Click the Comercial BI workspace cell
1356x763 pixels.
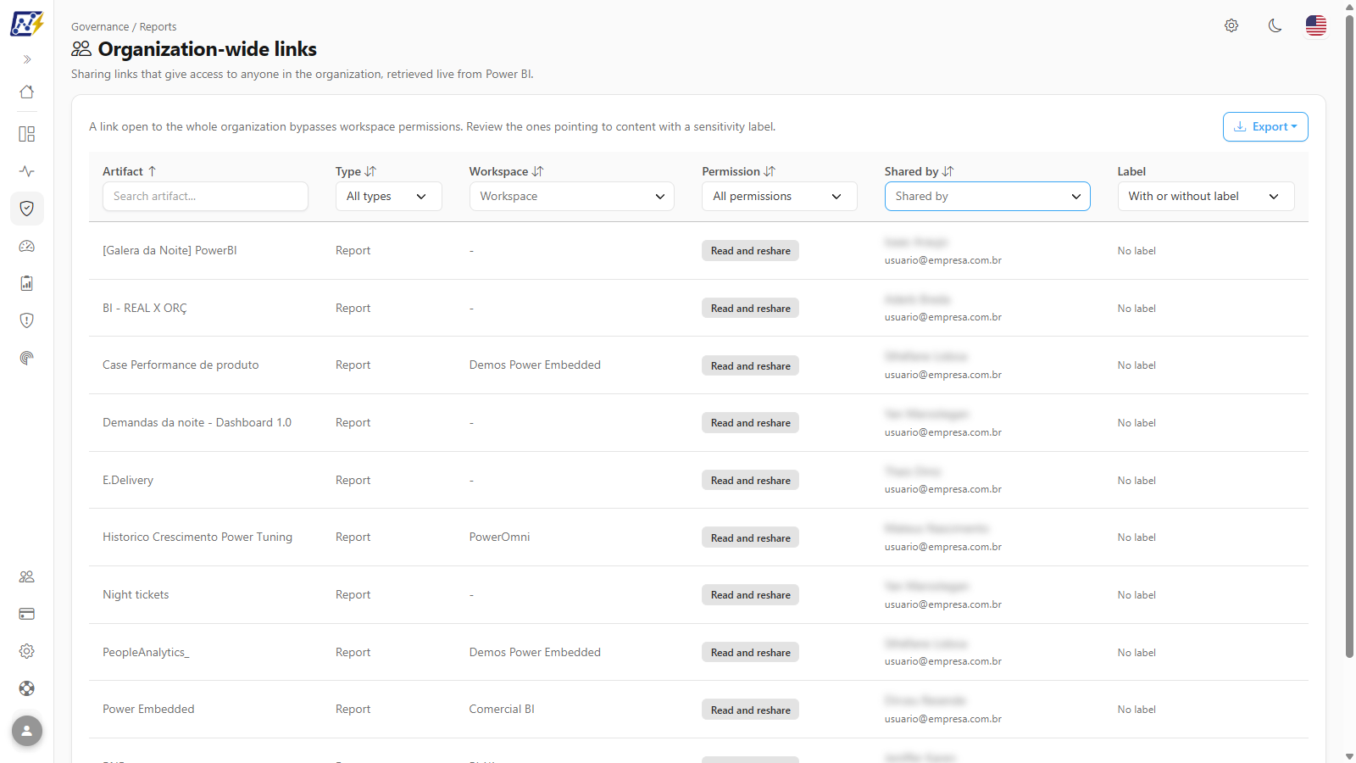coord(502,709)
